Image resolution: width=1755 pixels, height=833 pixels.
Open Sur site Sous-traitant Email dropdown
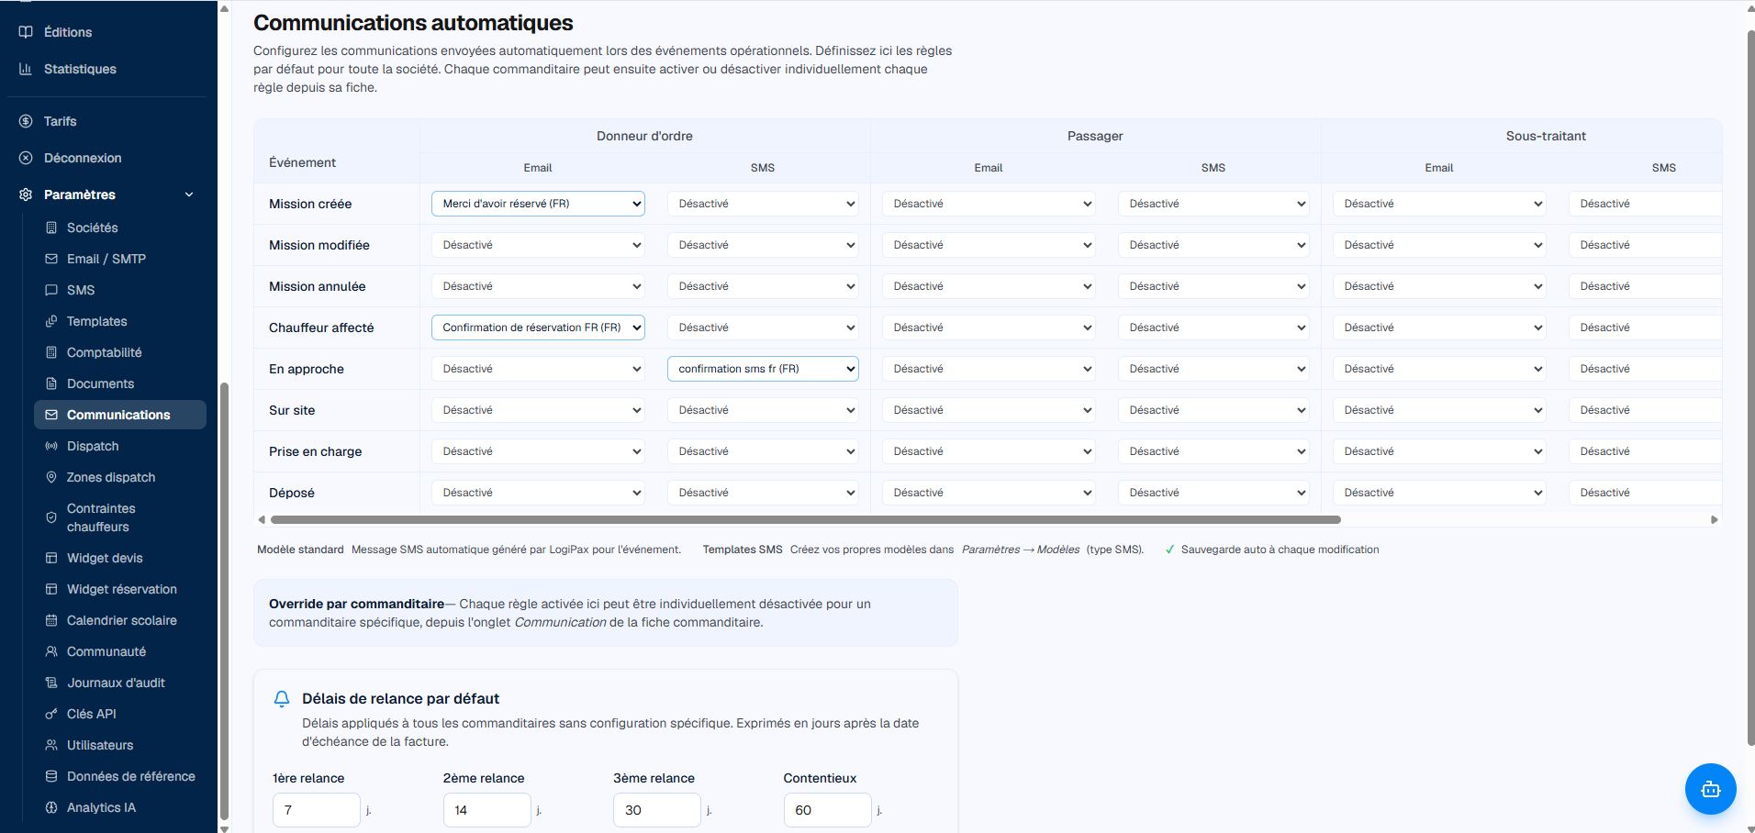[x=1439, y=410]
